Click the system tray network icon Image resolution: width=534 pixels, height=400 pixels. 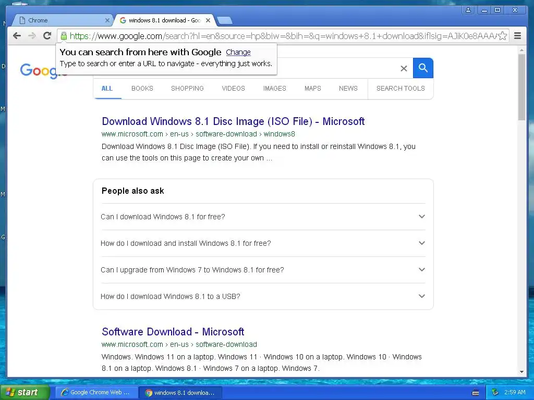pyautogui.click(x=495, y=393)
